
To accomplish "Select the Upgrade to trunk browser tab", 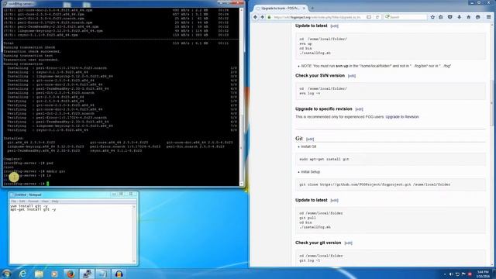I will point(281,9).
